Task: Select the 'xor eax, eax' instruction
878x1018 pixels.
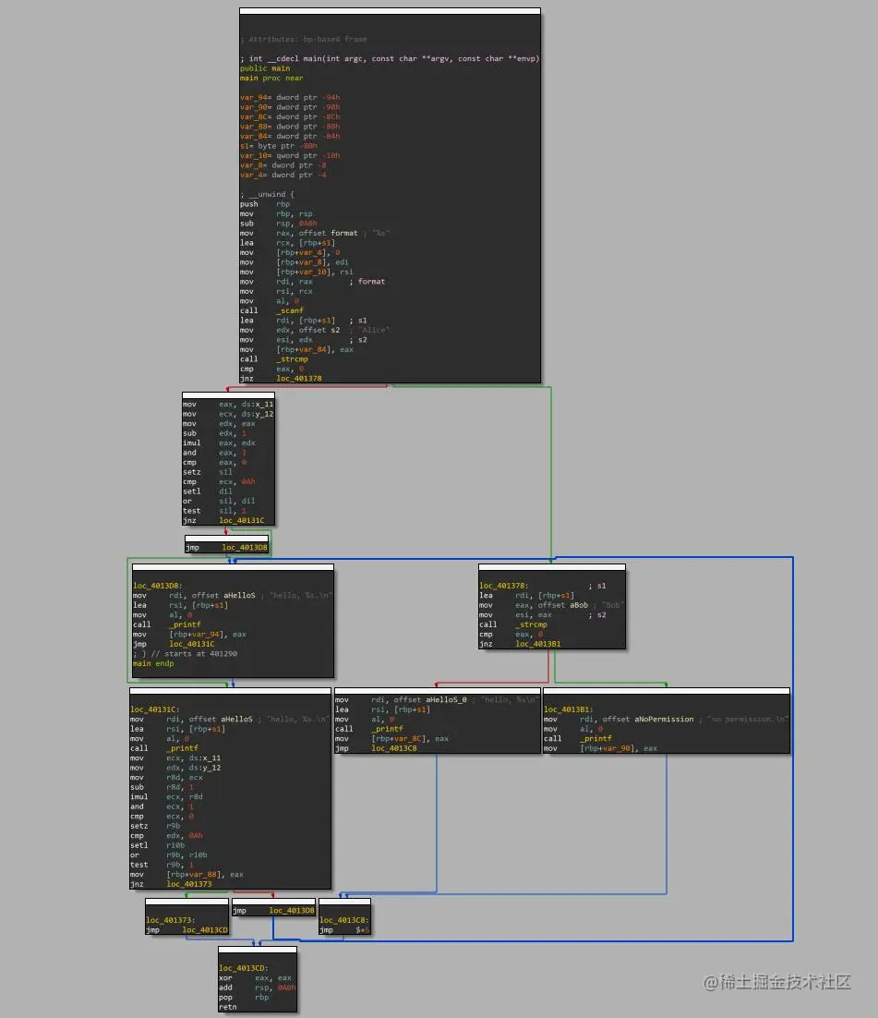Action: coord(255,977)
